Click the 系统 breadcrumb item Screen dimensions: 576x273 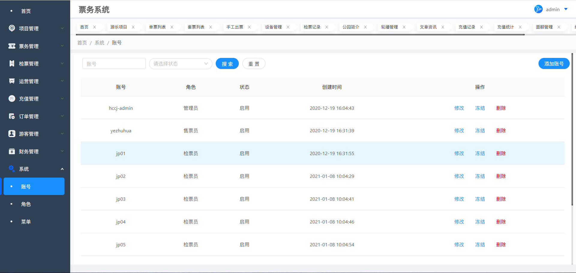coord(99,43)
